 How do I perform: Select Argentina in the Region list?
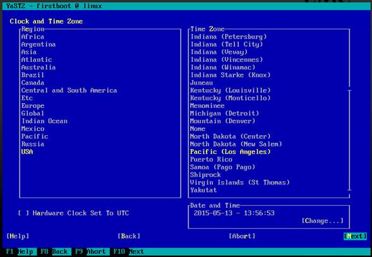(x=38, y=44)
